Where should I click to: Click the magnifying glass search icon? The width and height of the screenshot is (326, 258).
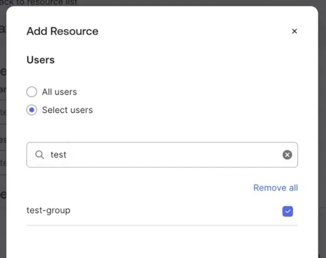click(39, 154)
